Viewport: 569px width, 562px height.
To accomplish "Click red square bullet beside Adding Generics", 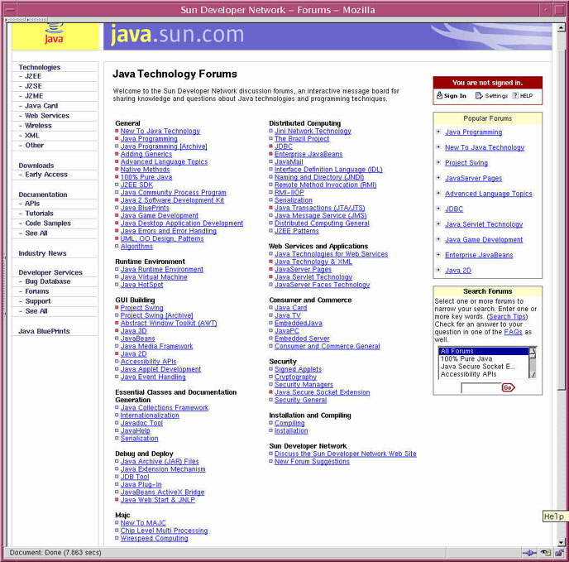I will click(x=117, y=154).
